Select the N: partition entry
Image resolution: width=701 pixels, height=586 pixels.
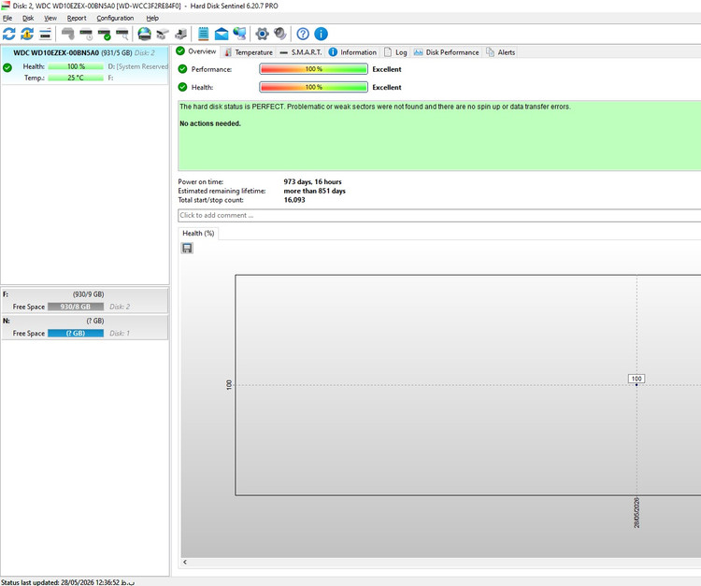pos(85,327)
